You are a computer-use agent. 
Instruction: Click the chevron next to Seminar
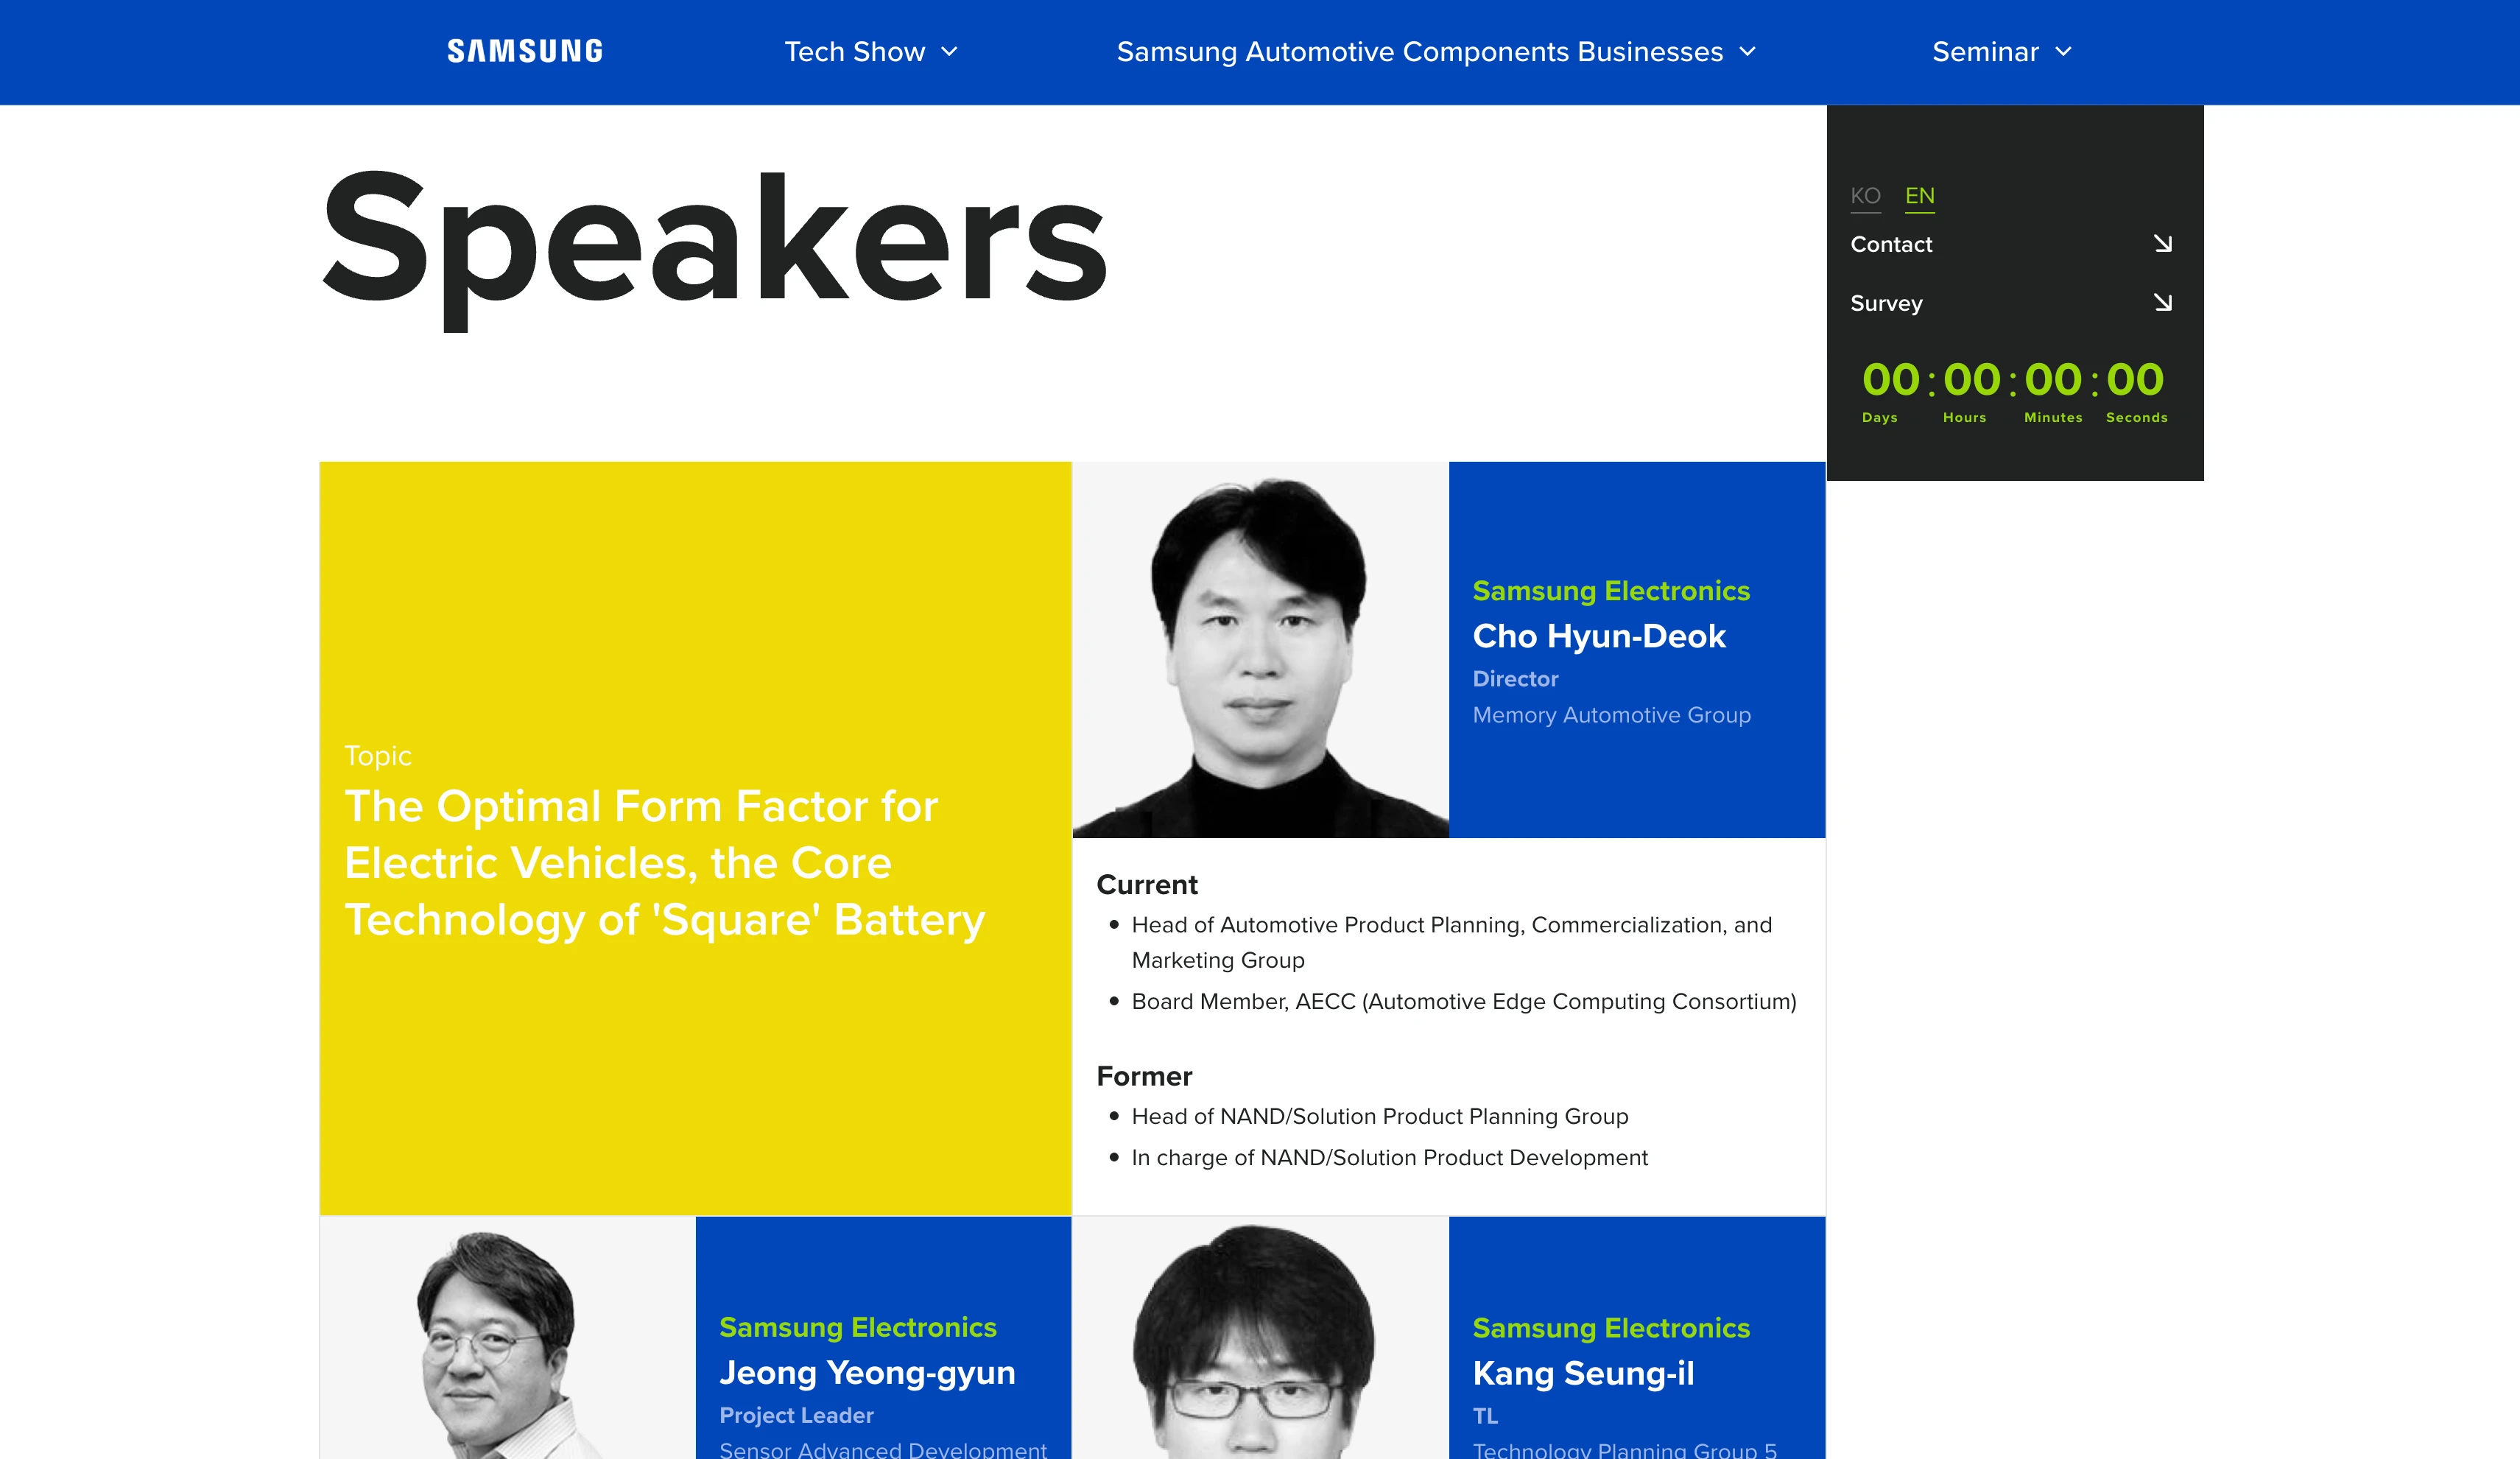[2063, 52]
